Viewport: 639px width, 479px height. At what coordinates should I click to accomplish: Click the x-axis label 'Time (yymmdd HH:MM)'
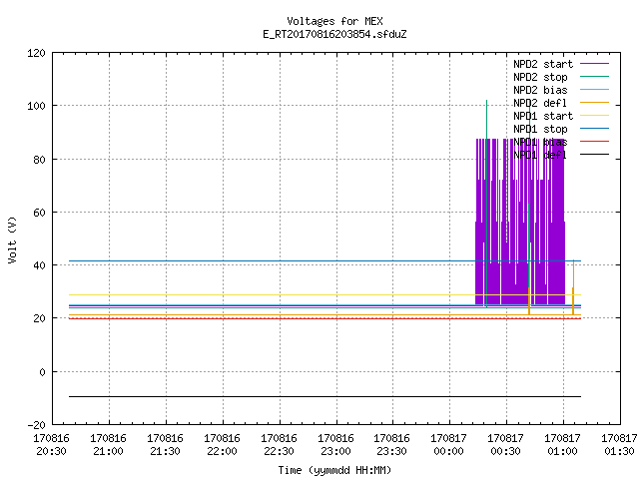tap(334, 470)
